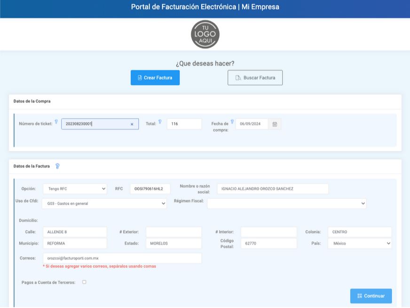This screenshot has height=308, width=410.
Task: Open the Opción dropdown showing Tengo RFC
Action: point(74,189)
